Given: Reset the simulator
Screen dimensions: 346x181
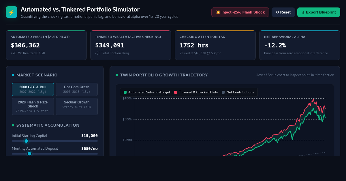Looking at the screenshot, I should coord(283,12).
